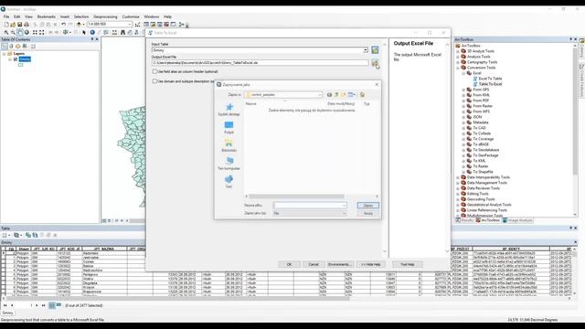Image resolution: width=585 pixels, height=329 pixels.
Task: Click the browse icon beside Output Excel File
Action: pyautogui.click(x=375, y=63)
